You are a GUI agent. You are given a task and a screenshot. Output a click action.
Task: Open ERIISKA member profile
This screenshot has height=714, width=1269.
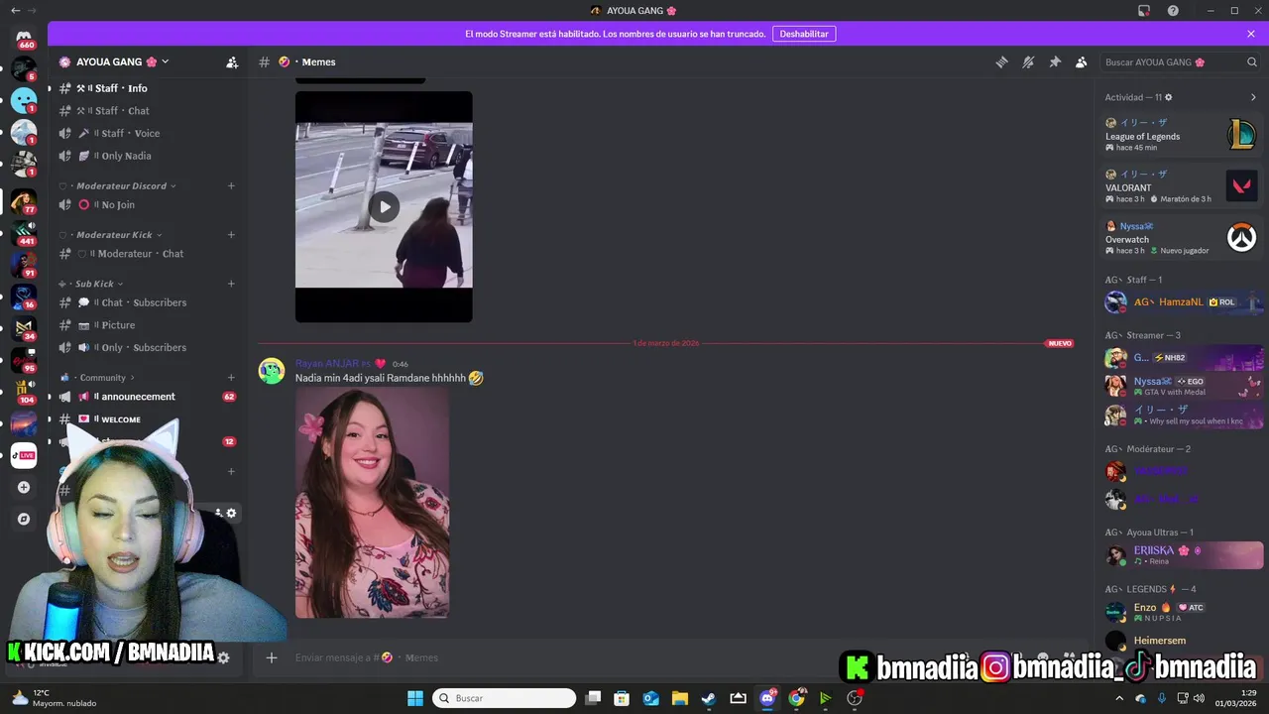(x=1183, y=555)
